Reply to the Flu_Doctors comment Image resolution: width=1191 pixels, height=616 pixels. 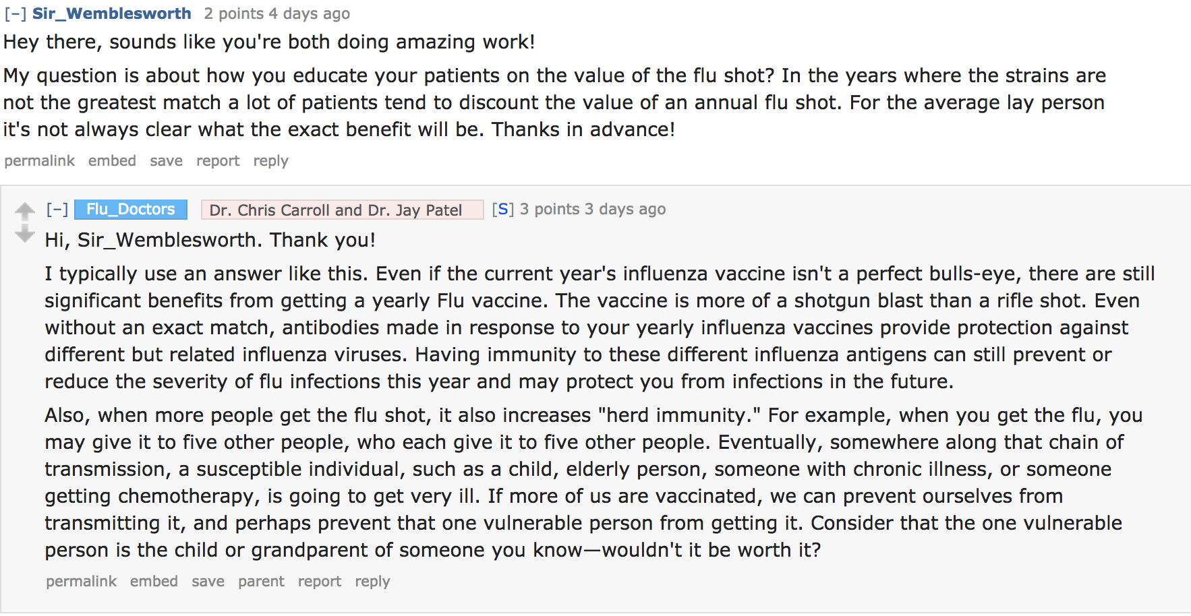pyautogui.click(x=372, y=581)
